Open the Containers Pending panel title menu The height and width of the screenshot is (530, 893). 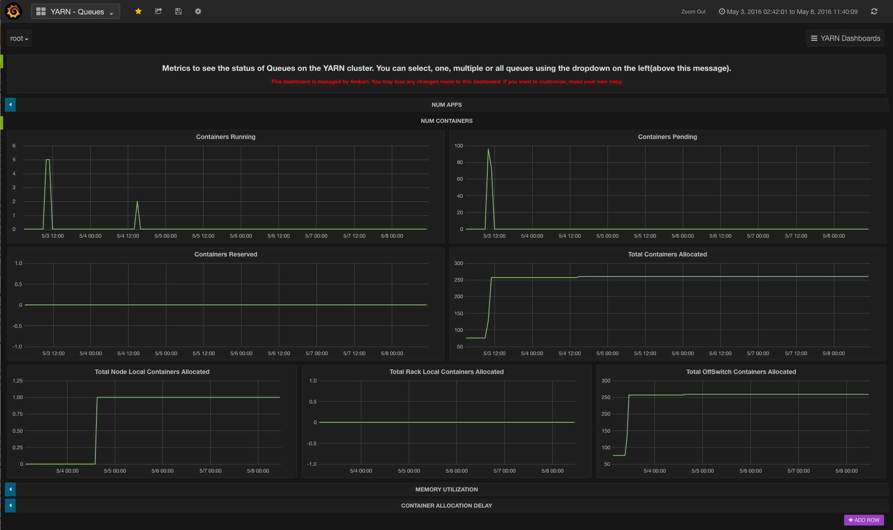click(668, 137)
